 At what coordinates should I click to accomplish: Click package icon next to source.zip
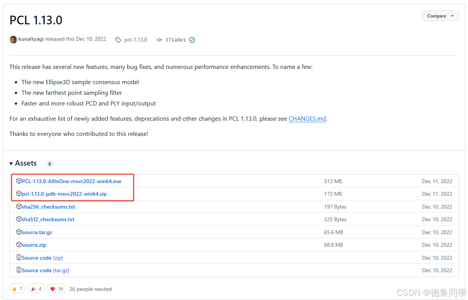click(19, 245)
